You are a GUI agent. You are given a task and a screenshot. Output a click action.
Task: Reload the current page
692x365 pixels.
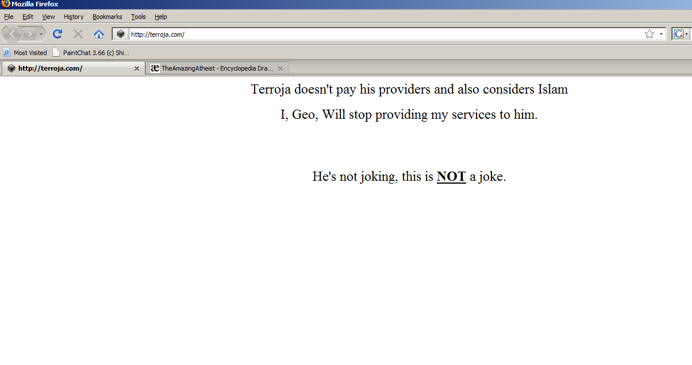[57, 34]
